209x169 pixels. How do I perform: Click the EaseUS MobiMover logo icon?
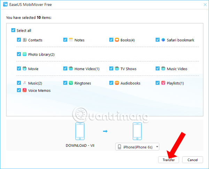pos(5,5)
